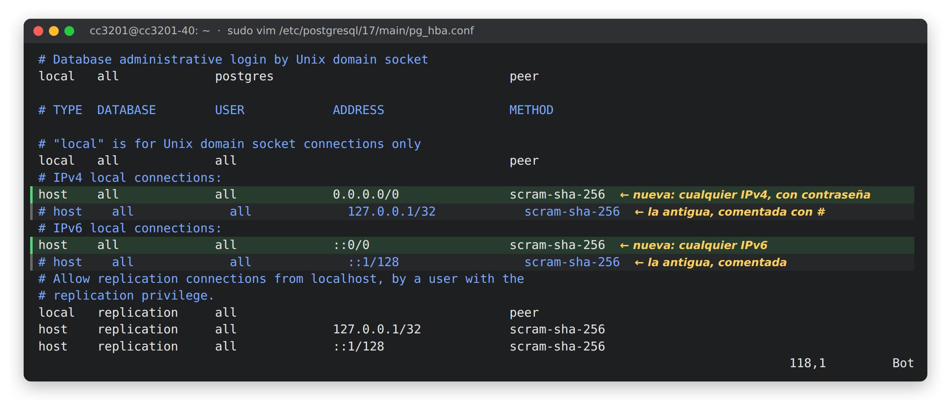Click 'host' at start of 0.0.0.0/0 line
The width and height of the screenshot is (951, 410).
(53, 194)
